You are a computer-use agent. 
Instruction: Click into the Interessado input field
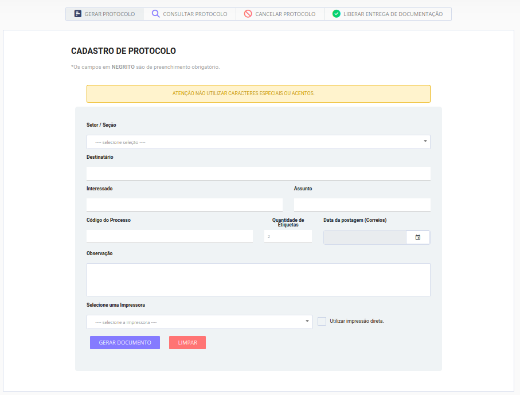click(x=184, y=205)
